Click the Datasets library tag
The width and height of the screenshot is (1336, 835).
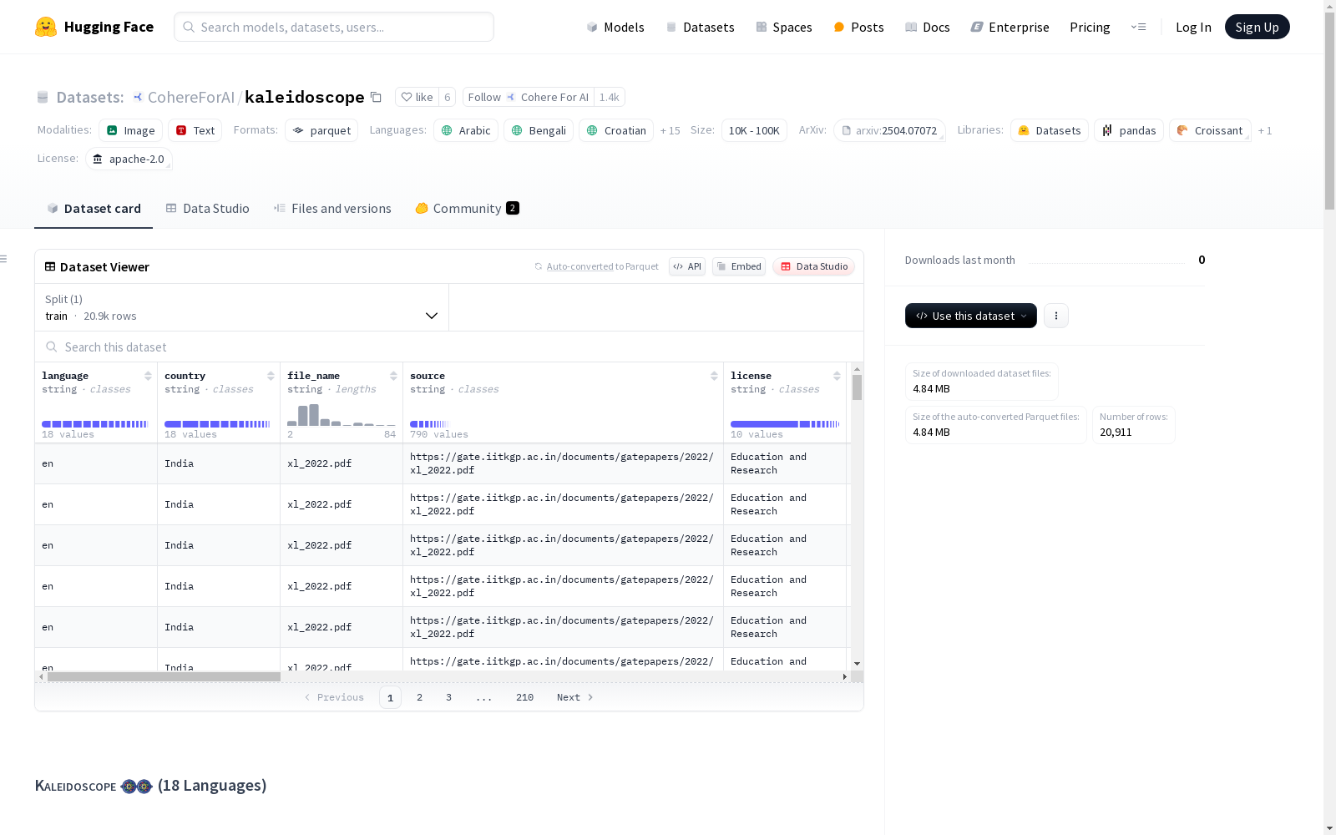point(1050,130)
